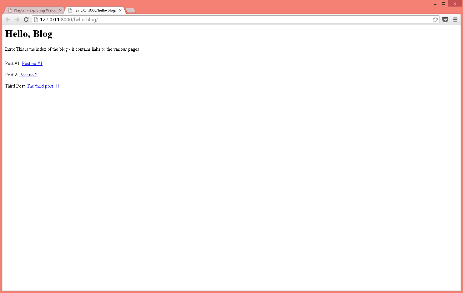Click the 'Hello, Blog' heading
Image resolution: width=463 pixels, height=293 pixels.
29,34
